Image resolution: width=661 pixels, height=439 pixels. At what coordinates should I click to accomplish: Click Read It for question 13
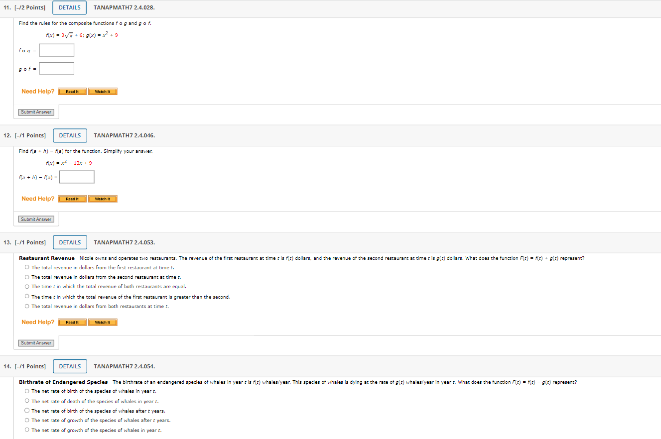pos(72,323)
